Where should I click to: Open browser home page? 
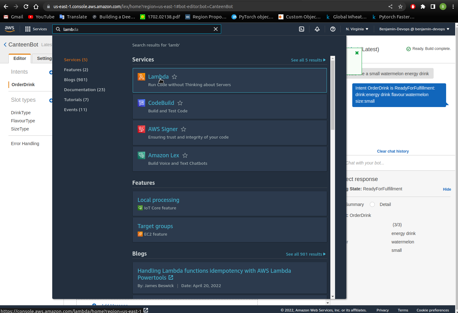click(x=36, y=7)
